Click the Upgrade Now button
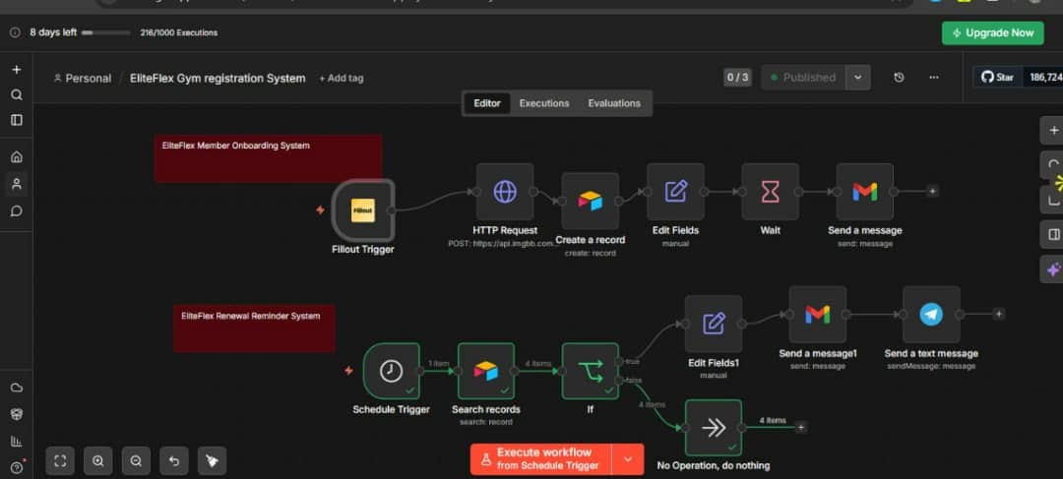This screenshot has width=1063, height=479. [992, 32]
